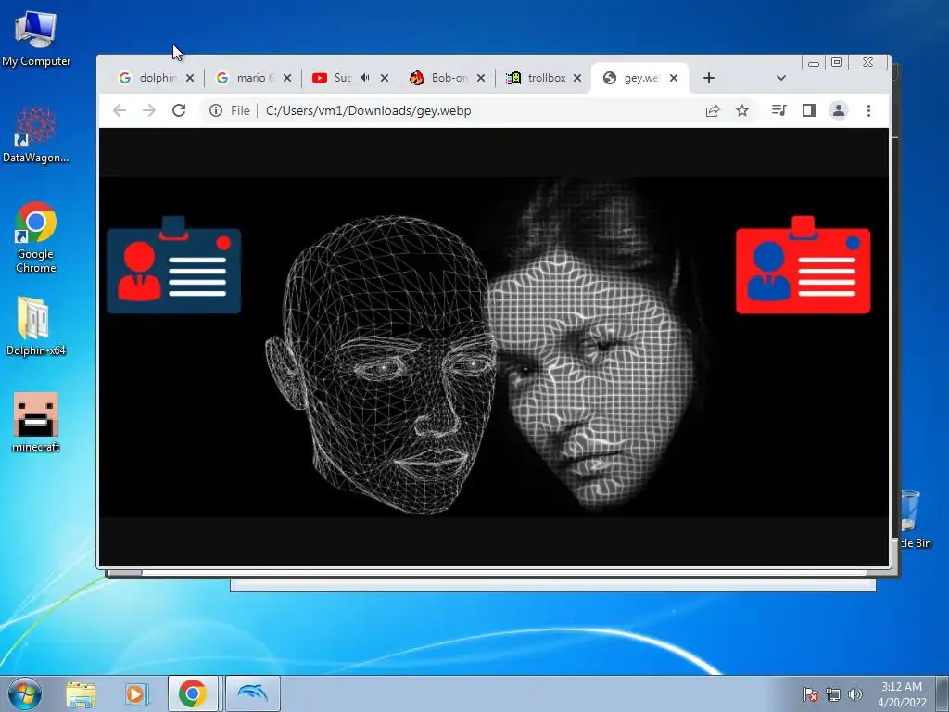Image resolution: width=949 pixels, height=712 pixels.
Task: Open the minecraft desktop icon
Action: (36, 422)
